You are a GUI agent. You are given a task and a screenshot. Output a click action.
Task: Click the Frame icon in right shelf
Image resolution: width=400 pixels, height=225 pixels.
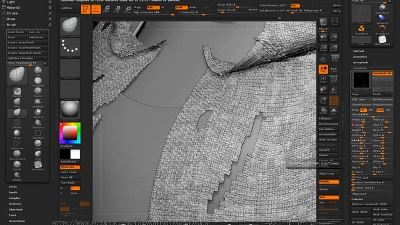tap(323, 80)
